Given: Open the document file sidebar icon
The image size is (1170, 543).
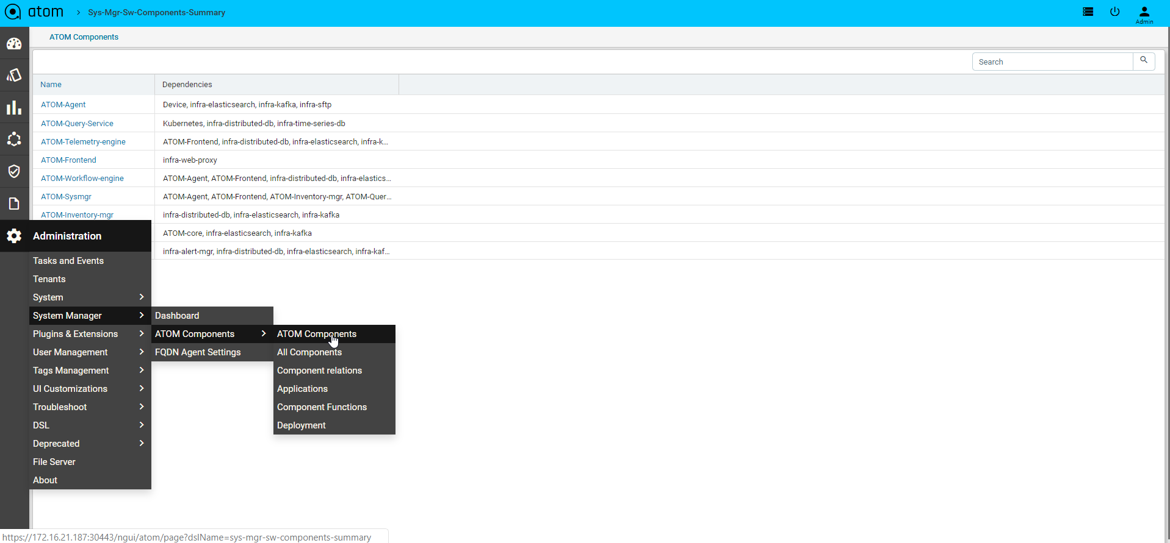Looking at the screenshot, I should [14, 204].
